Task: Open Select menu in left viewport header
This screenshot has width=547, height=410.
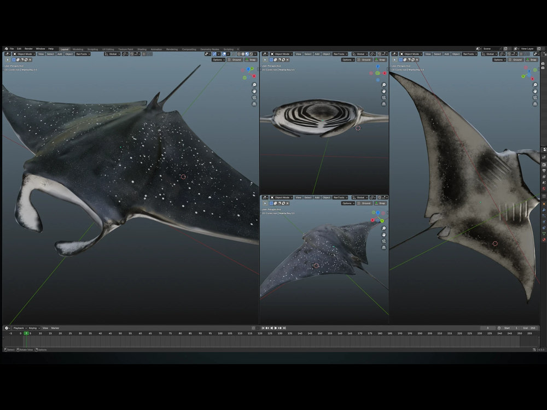Action: click(x=50, y=54)
